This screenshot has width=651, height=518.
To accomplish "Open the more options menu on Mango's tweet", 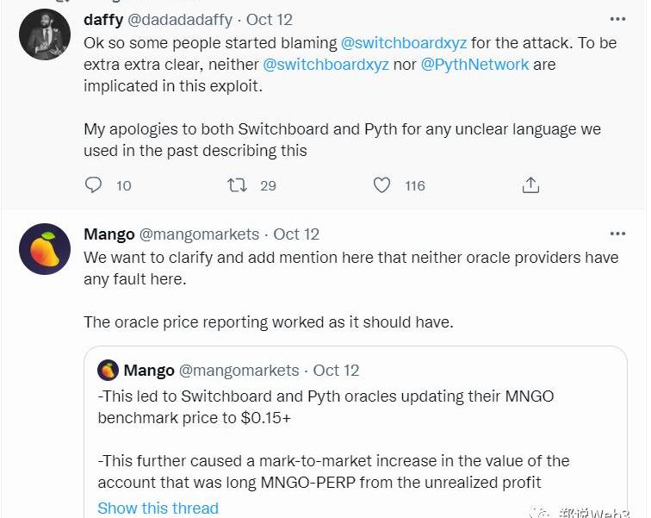I will click(x=617, y=234).
